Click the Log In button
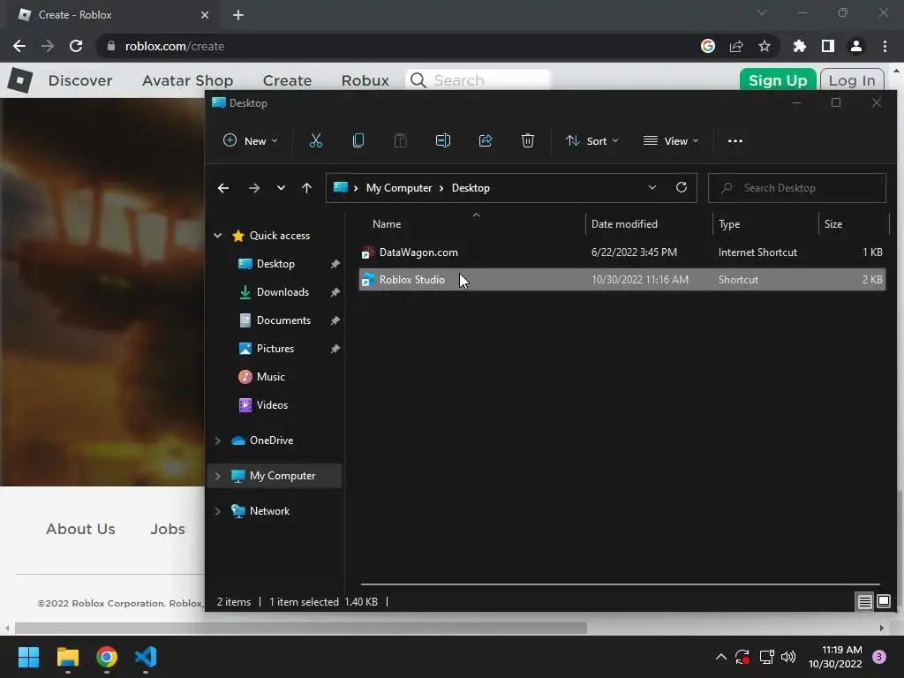The image size is (904, 678). (x=852, y=80)
